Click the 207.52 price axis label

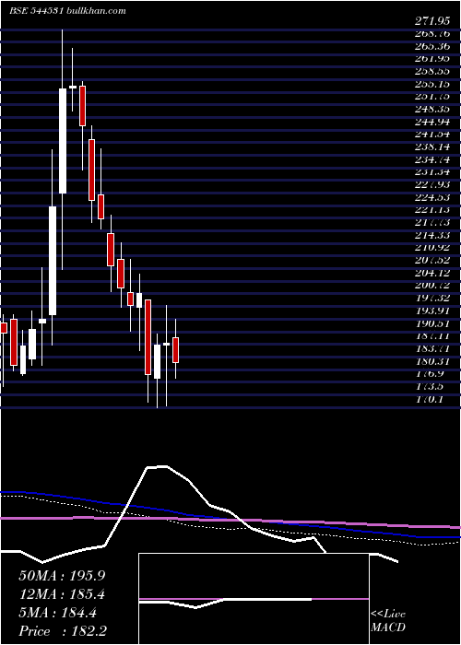[431, 260]
